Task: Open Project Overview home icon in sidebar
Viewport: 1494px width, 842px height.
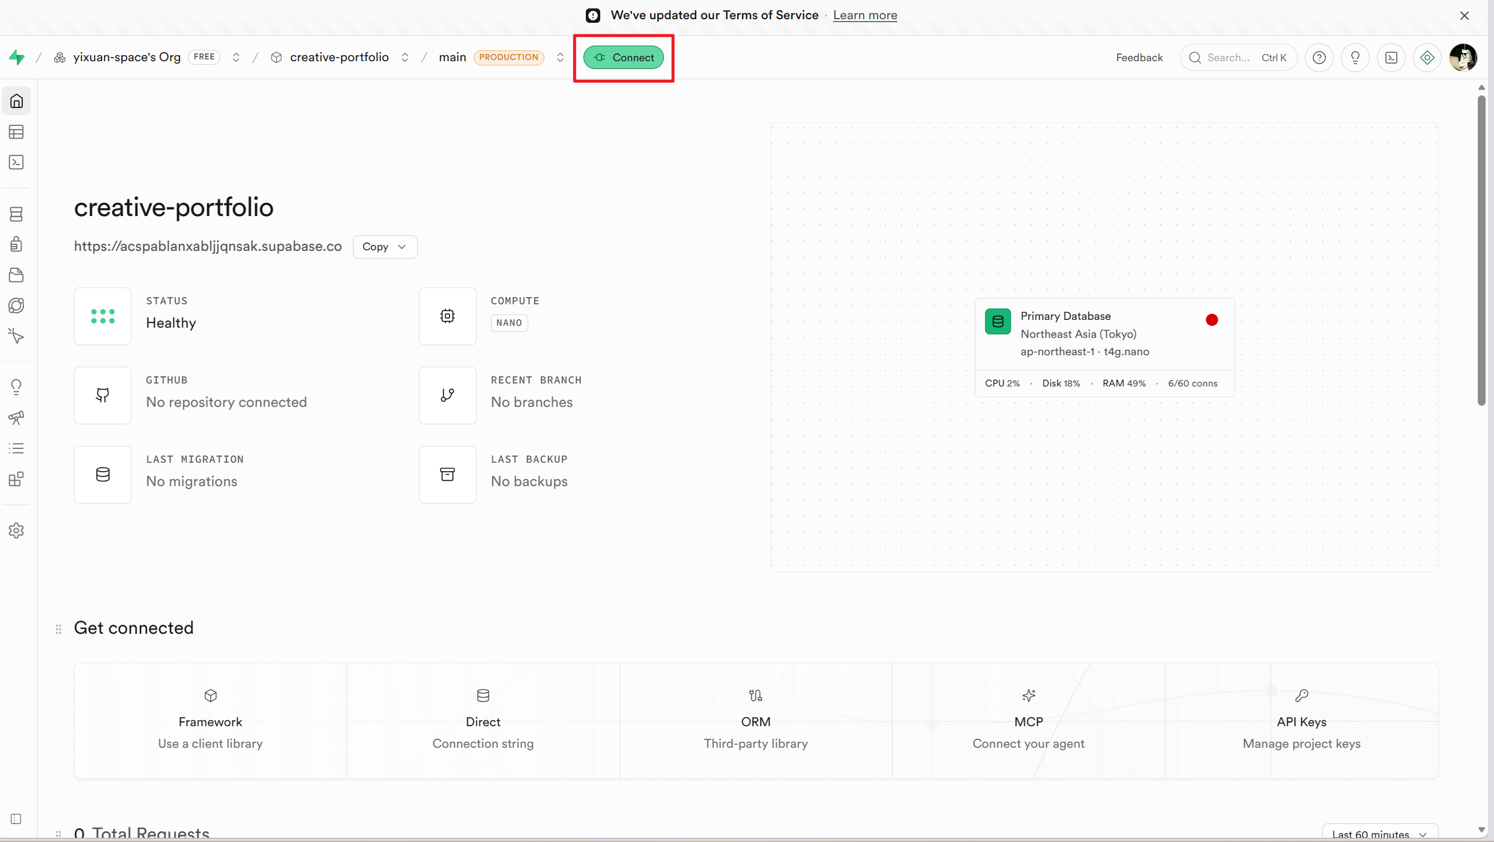Action: pos(16,101)
